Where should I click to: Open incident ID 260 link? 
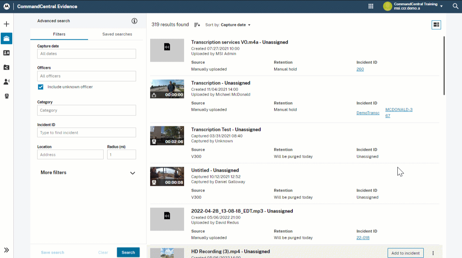click(x=360, y=69)
